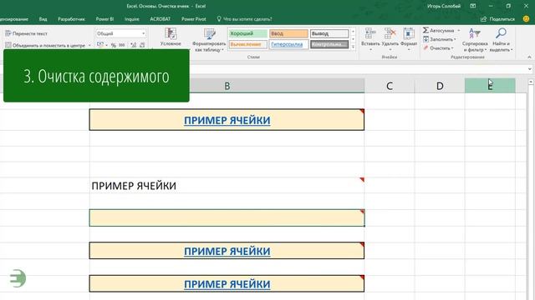Click the Format (Формат) cells icon

click(409, 34)
